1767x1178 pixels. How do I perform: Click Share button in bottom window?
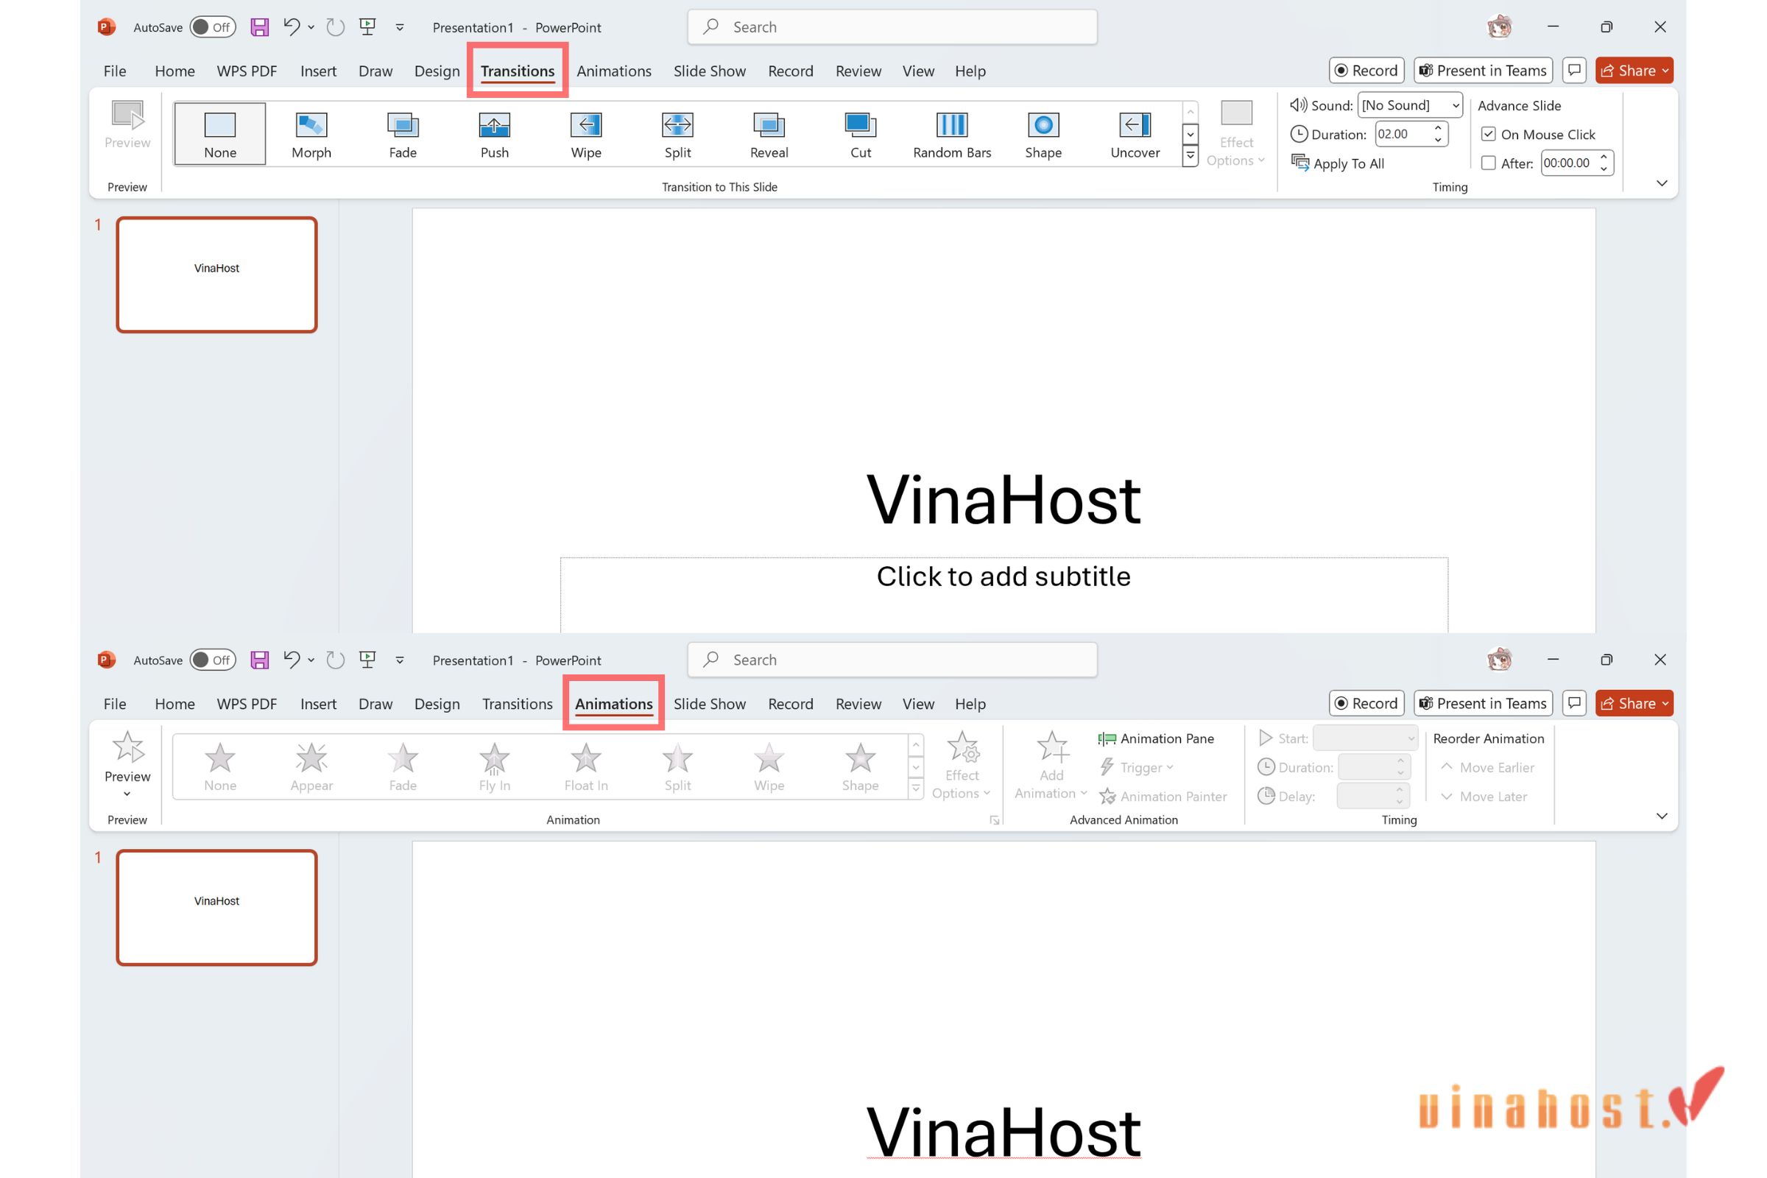(x=1634, y=703)
